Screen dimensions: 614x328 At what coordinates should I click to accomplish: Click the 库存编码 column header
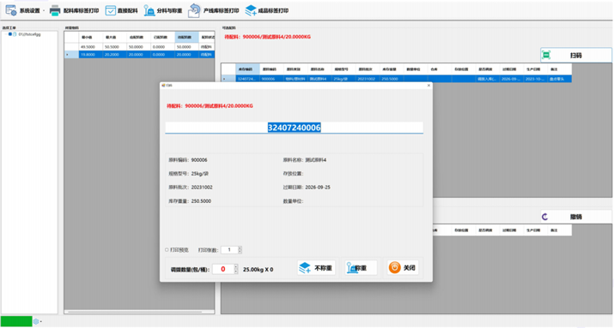[247, 69]
